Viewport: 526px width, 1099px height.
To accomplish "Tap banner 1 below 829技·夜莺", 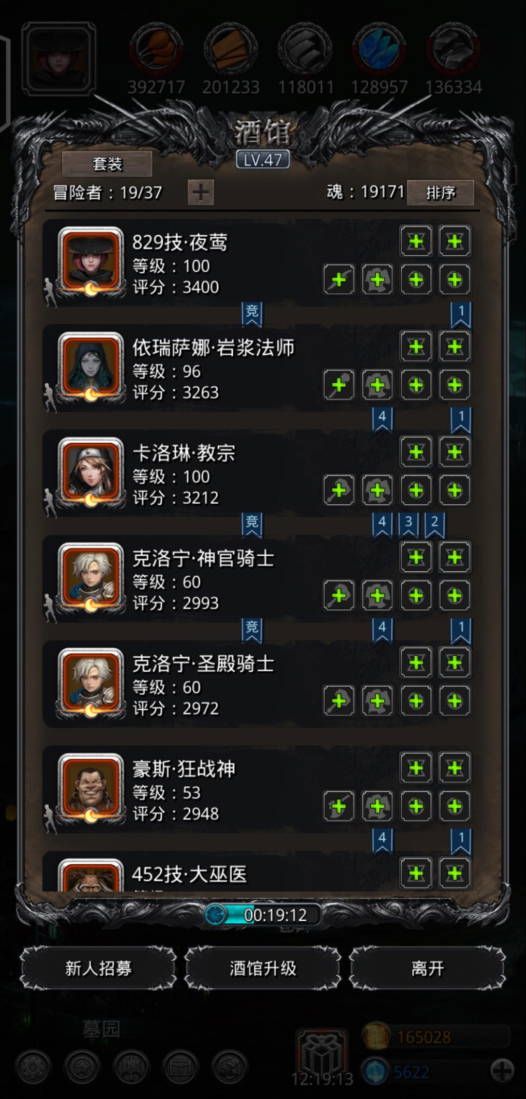I will click(461, 314).
